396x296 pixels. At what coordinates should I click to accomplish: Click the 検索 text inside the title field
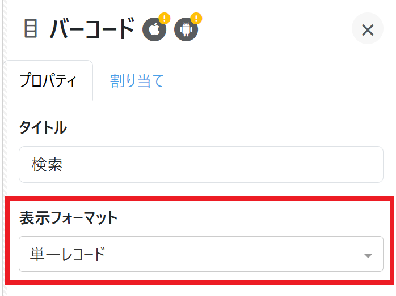47,165
